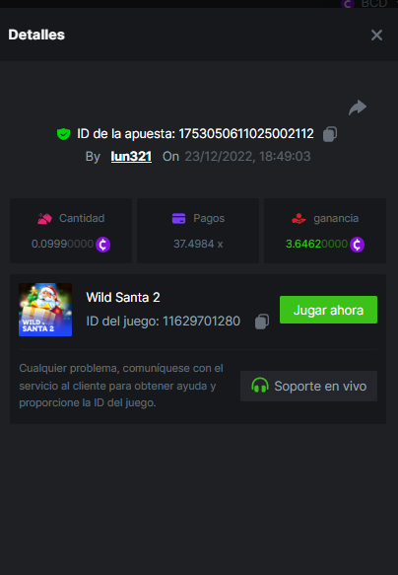Click the green verified shield icon
Image resolution: width=398 pixels, height=575 pixels.
(x=64, y=134)
